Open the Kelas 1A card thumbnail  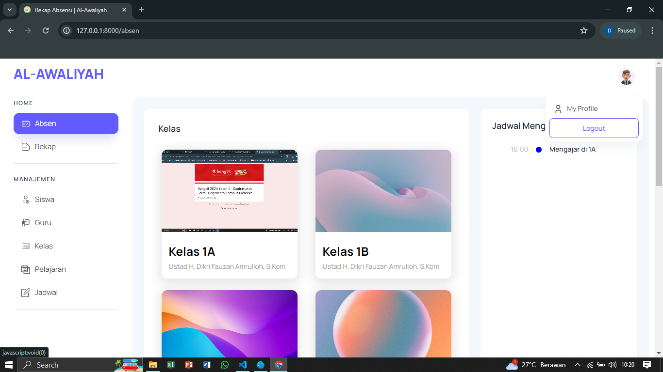pyautogui.click(x=229, y=191)
